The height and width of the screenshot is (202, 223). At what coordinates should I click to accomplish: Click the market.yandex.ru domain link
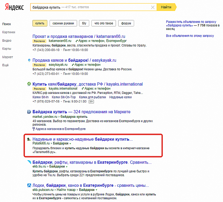click(x=45, y=117)
